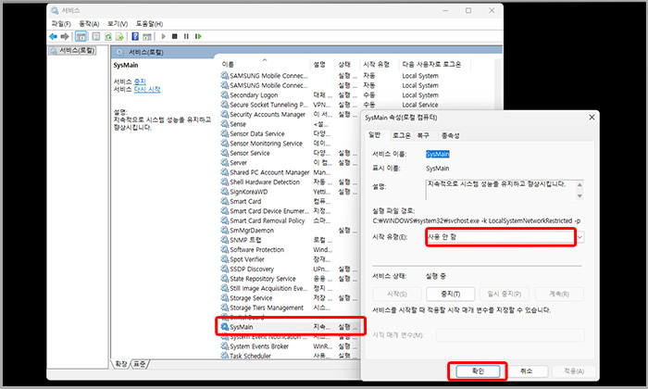The width and height of the screenshot is (648, 389).
Task: Click the 시작 매개 변수(M) input field
Action: pos(510,335)
